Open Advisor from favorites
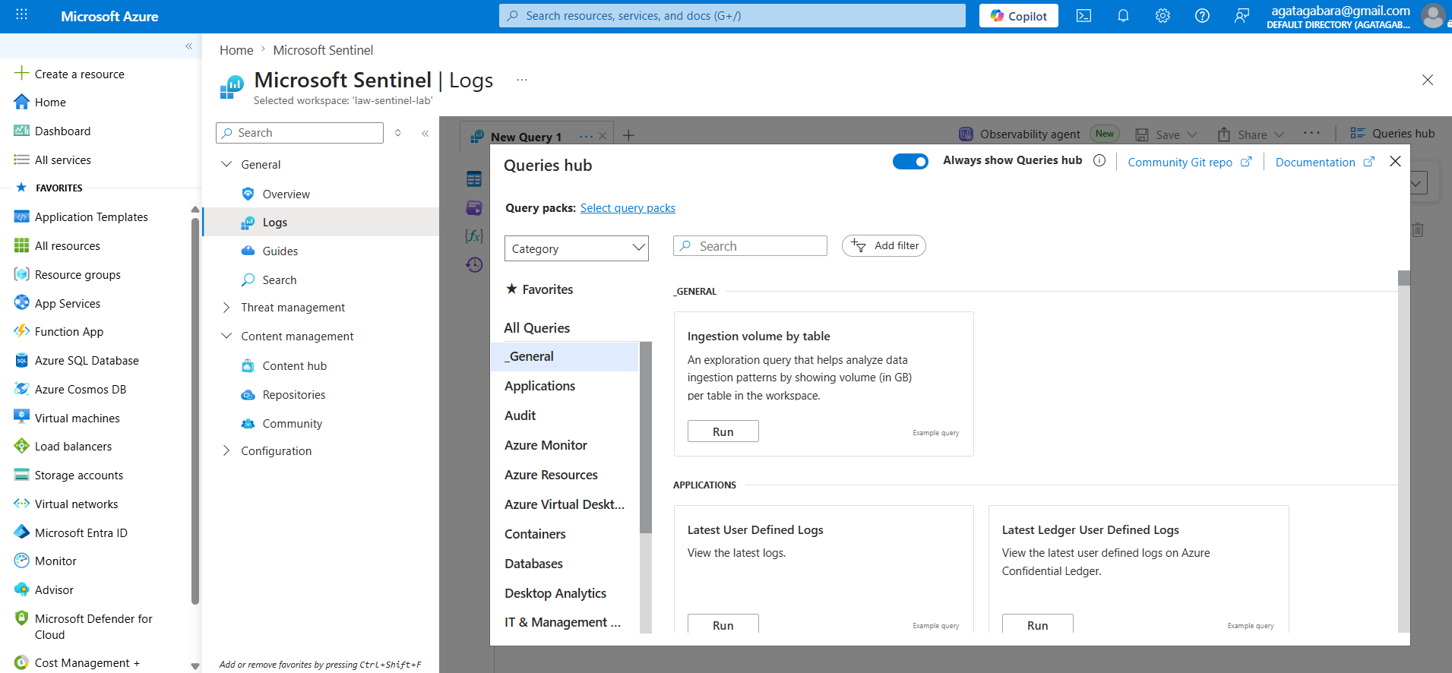 click(54, 590)
